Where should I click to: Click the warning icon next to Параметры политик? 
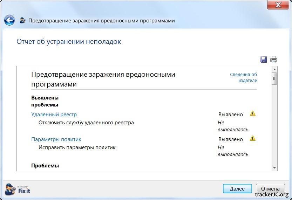tap(253, 138)
